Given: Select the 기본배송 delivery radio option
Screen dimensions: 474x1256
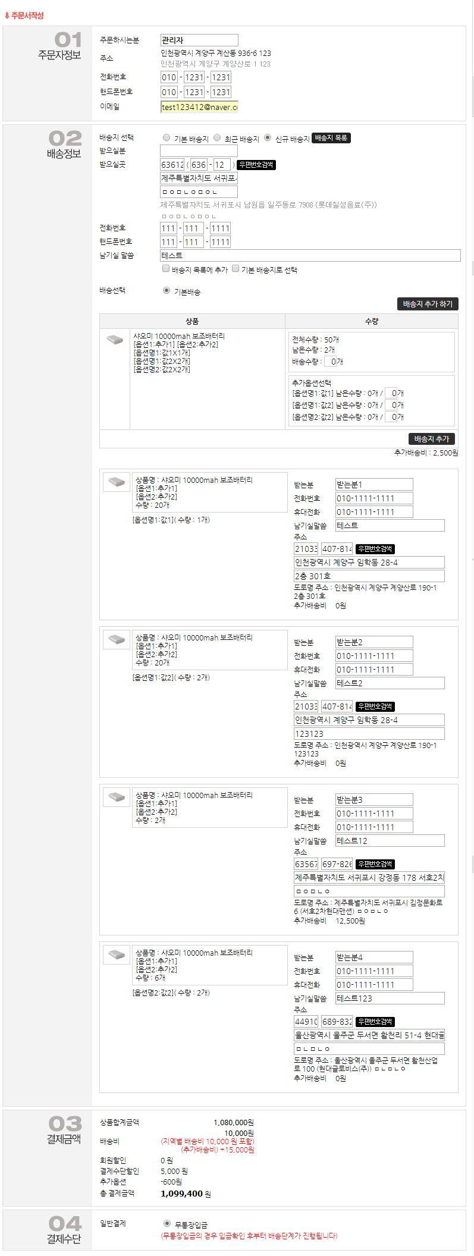Looking at the screenshot, I should tap(167, 291).
